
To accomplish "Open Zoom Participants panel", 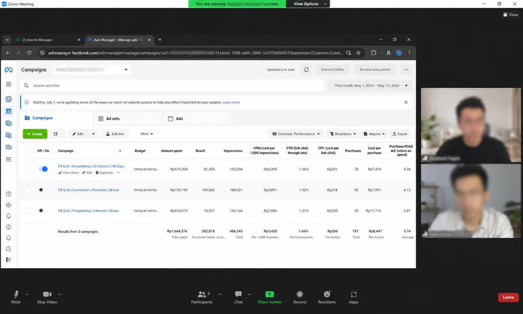I will click(x=202, y=297).
